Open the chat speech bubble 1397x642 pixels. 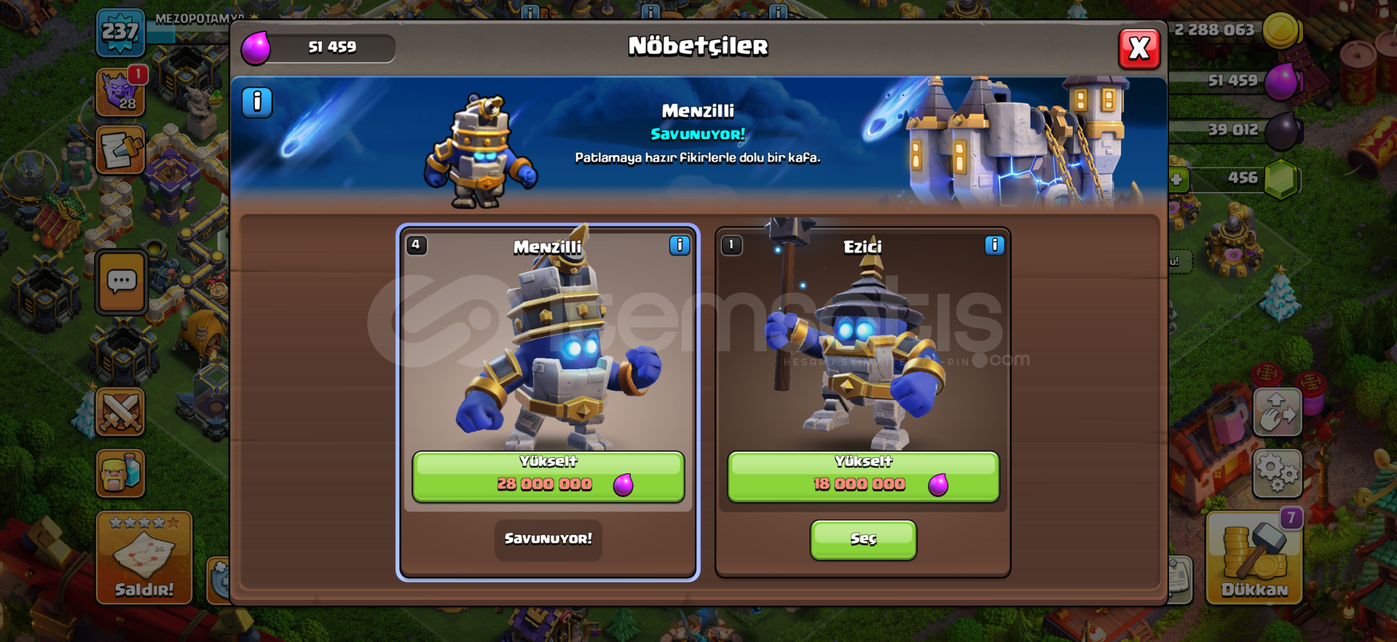coord(121,282)
